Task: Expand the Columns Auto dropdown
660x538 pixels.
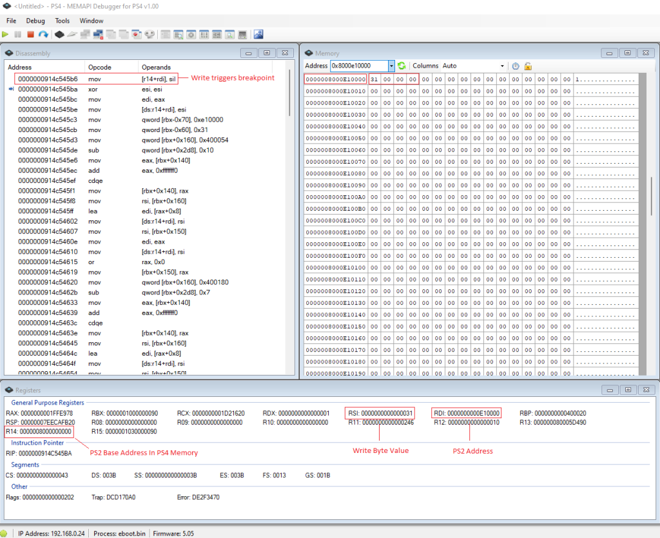Action: click(503, 66)
